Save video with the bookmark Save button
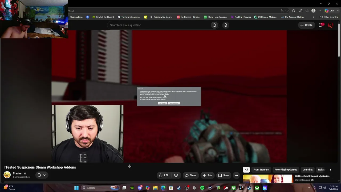Screen dimensions: 341x192 point(223,175)
